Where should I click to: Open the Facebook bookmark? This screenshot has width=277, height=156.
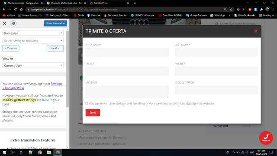(x=94, y=16)
